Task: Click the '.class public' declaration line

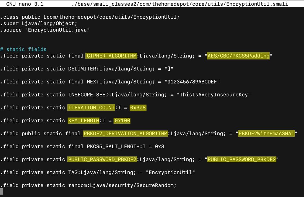Action: [x=90, y=17]
